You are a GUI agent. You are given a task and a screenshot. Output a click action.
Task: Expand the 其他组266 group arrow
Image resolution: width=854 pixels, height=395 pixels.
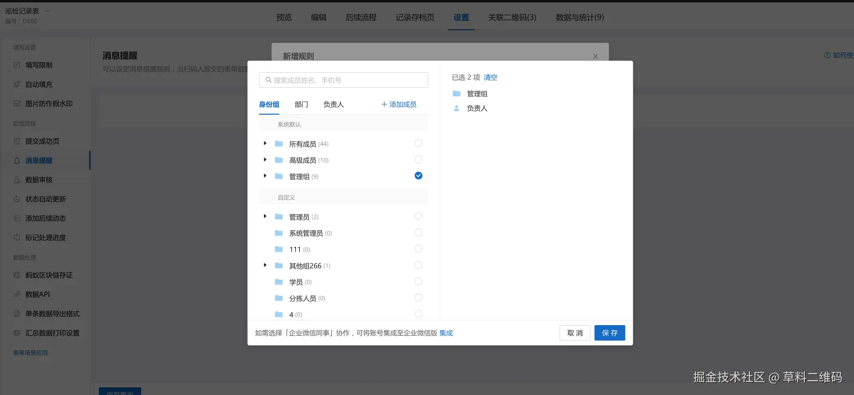click(x=265, y=265)
